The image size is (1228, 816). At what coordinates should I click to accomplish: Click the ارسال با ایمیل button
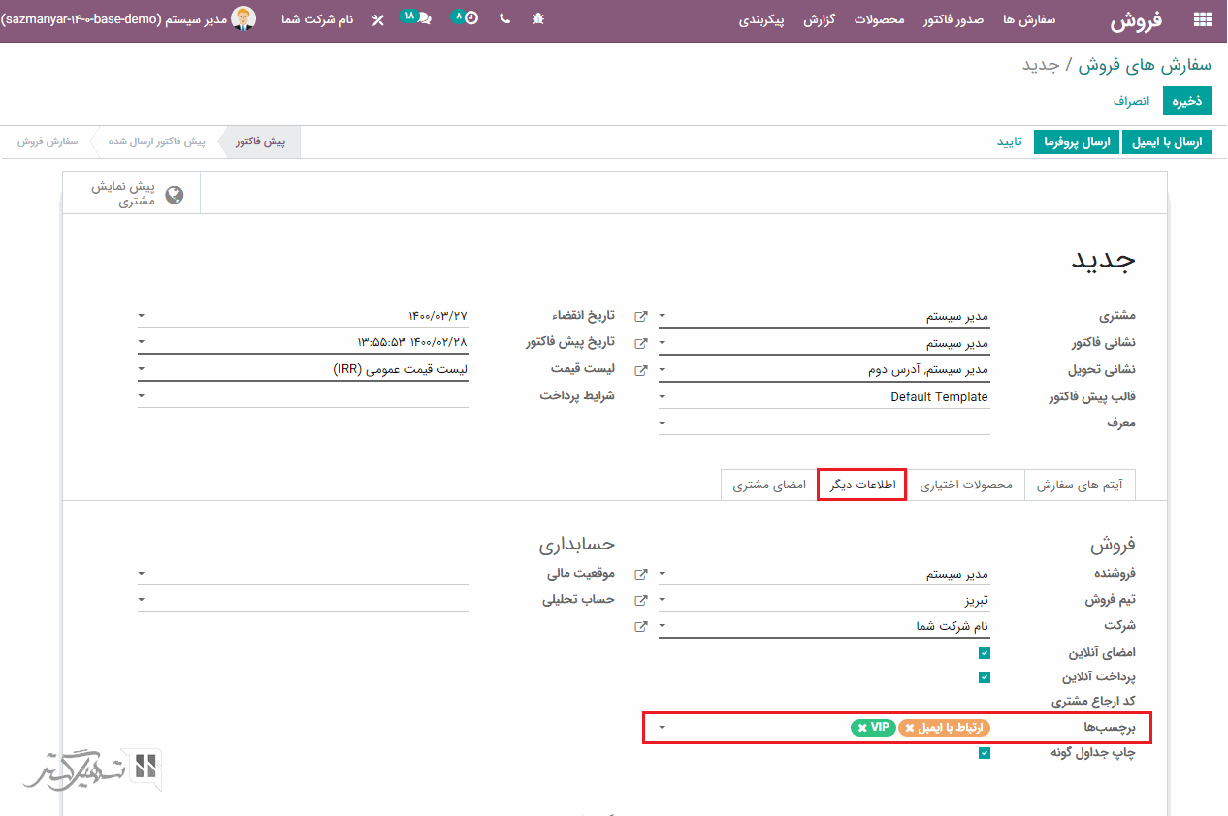pyautogui.click(x=1167, y=142)
